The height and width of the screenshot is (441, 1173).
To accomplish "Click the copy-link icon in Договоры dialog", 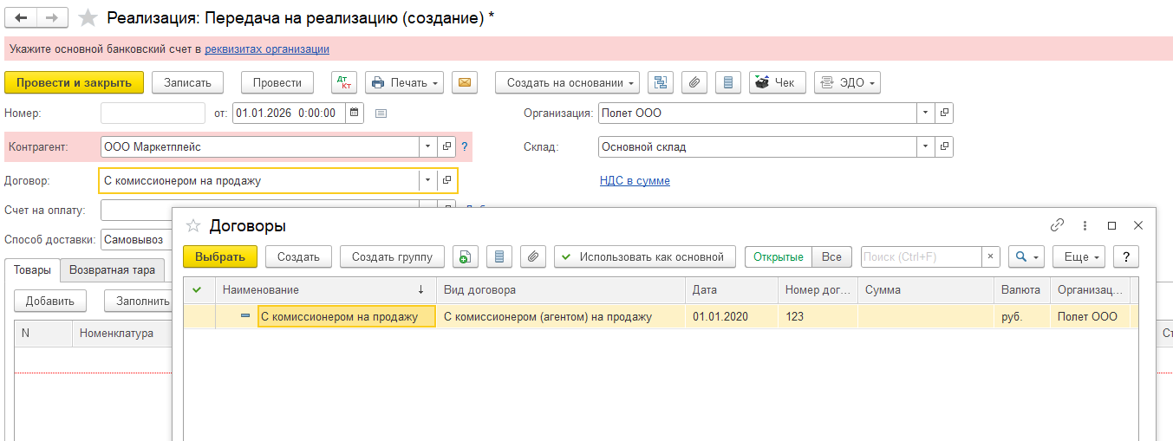I will pyautogui.click(x=1057, y=225).
